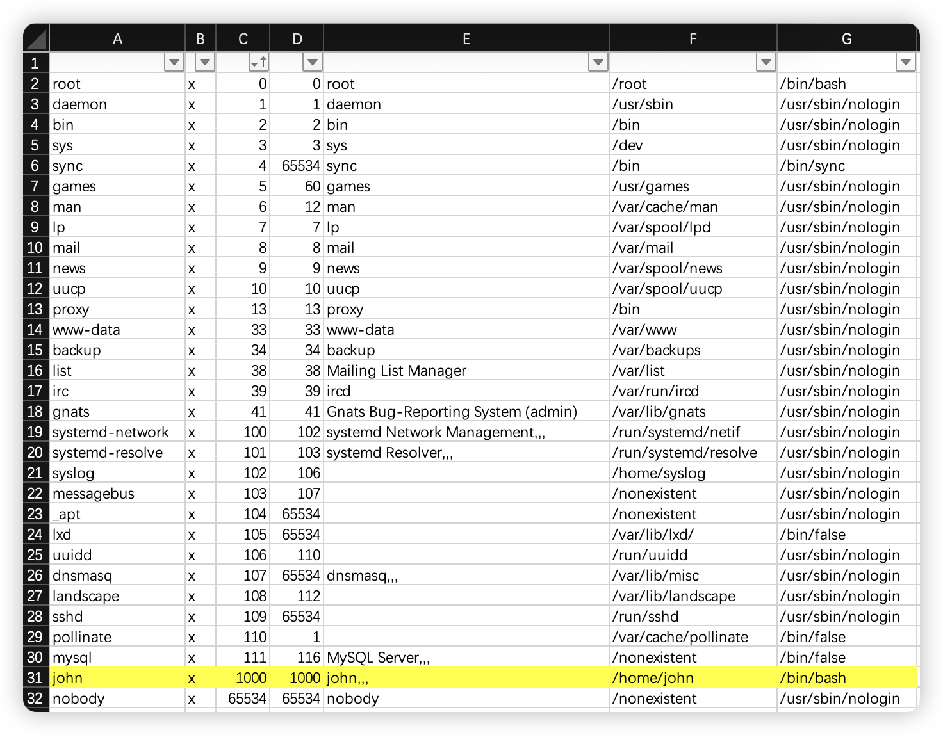
Task: Select the "/var/cache/pollinate" cell
Action: click(693, 637)
